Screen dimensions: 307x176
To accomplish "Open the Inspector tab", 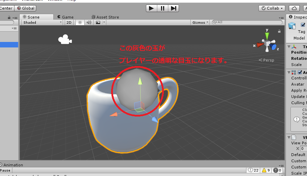I will point(298,17).
